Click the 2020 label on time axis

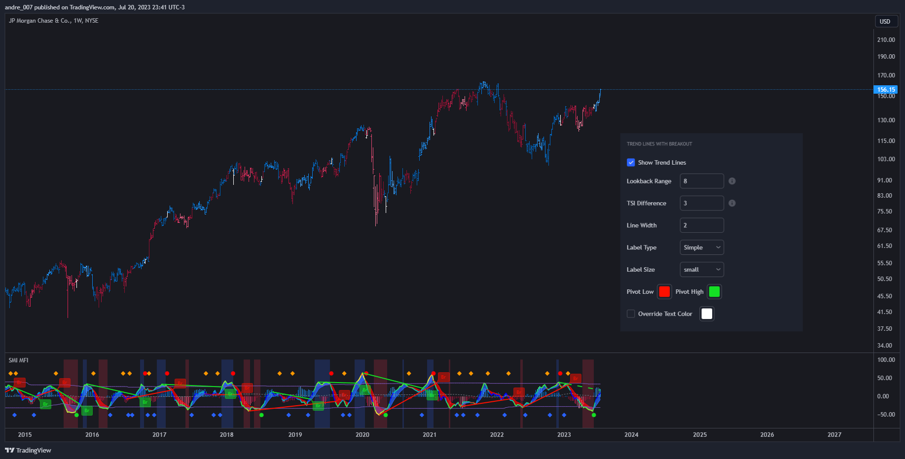point(362,435)
